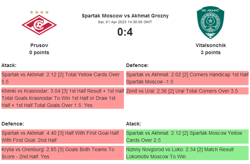
Task: Select the Zenit vs Ural corners bet
Action: point(187,91)
